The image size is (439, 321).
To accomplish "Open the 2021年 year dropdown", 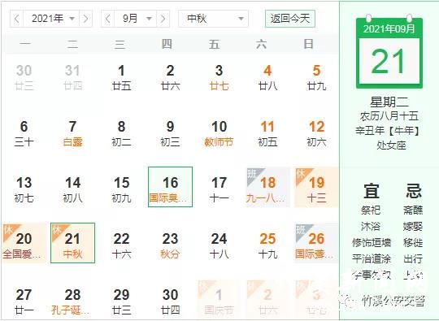I will (x=51, y=19).
